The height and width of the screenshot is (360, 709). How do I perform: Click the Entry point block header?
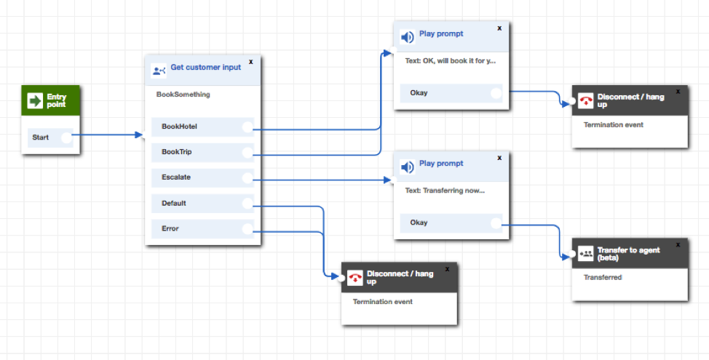pyautogui.click(x=51, y=101)
